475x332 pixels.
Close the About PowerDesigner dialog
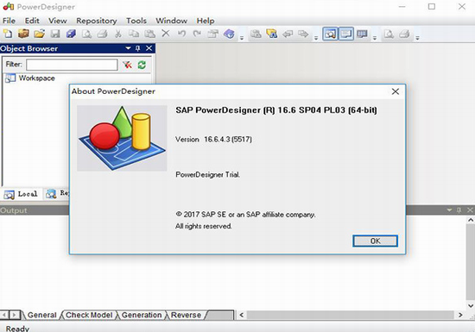pos(396,91)
